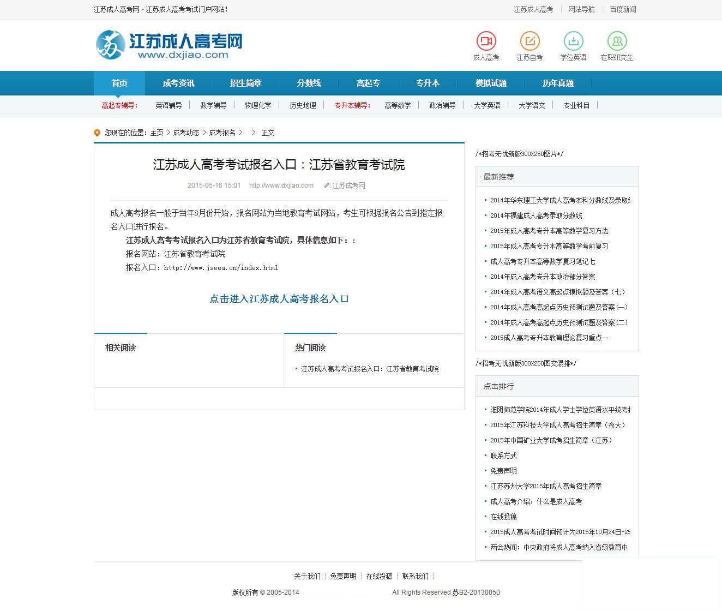Click 点击进入江苏成人高考报名入口 link

pyautogui.click(x=279, y=299)
